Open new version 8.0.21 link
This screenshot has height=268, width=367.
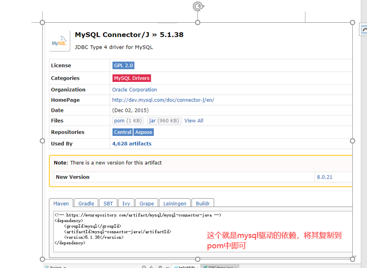pyautogui.click(x=324, y=177)
